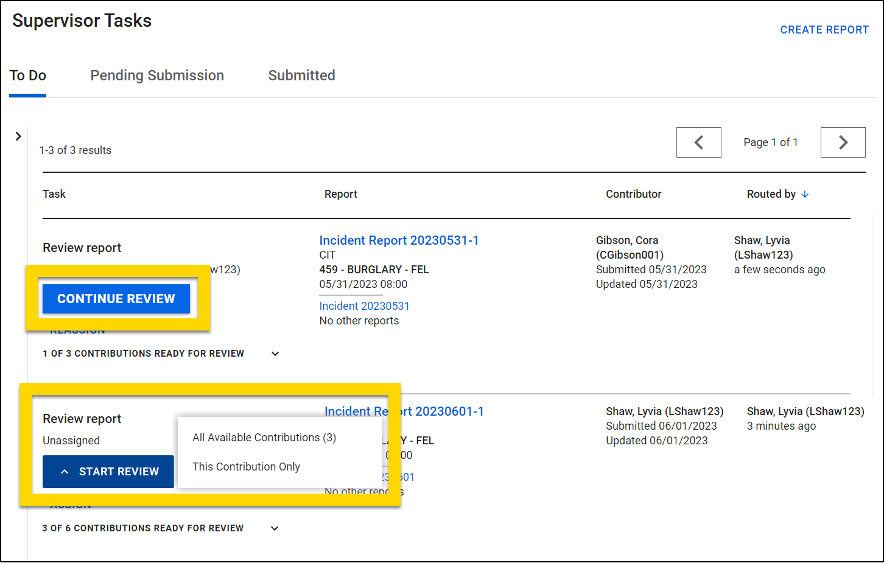
Task: Collapse the START REVIEW button's open dropdown arrow
Action: tap(65, 471)
